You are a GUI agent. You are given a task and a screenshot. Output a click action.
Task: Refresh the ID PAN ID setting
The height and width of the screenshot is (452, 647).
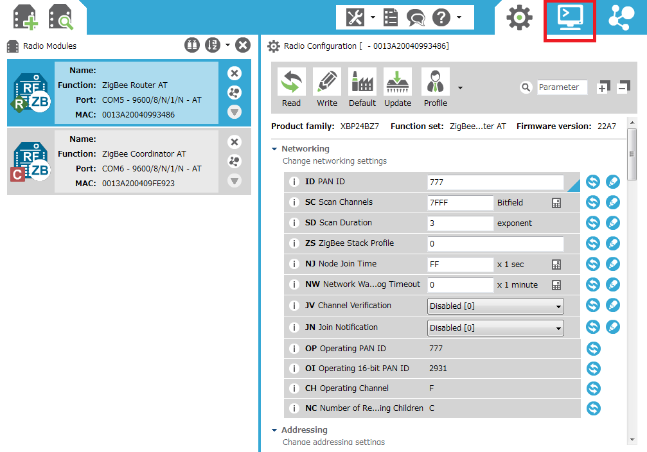(x=593, y=182)
